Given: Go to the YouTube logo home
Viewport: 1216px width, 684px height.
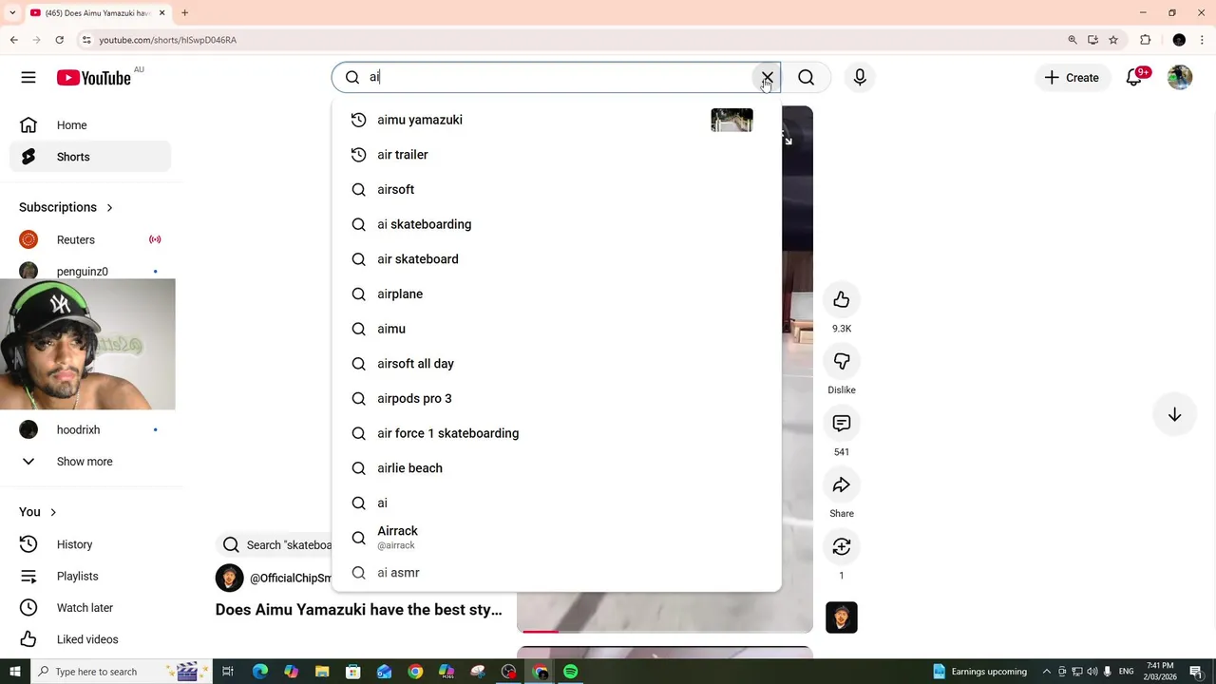Looking at the screenshot, I should [93, 78].
